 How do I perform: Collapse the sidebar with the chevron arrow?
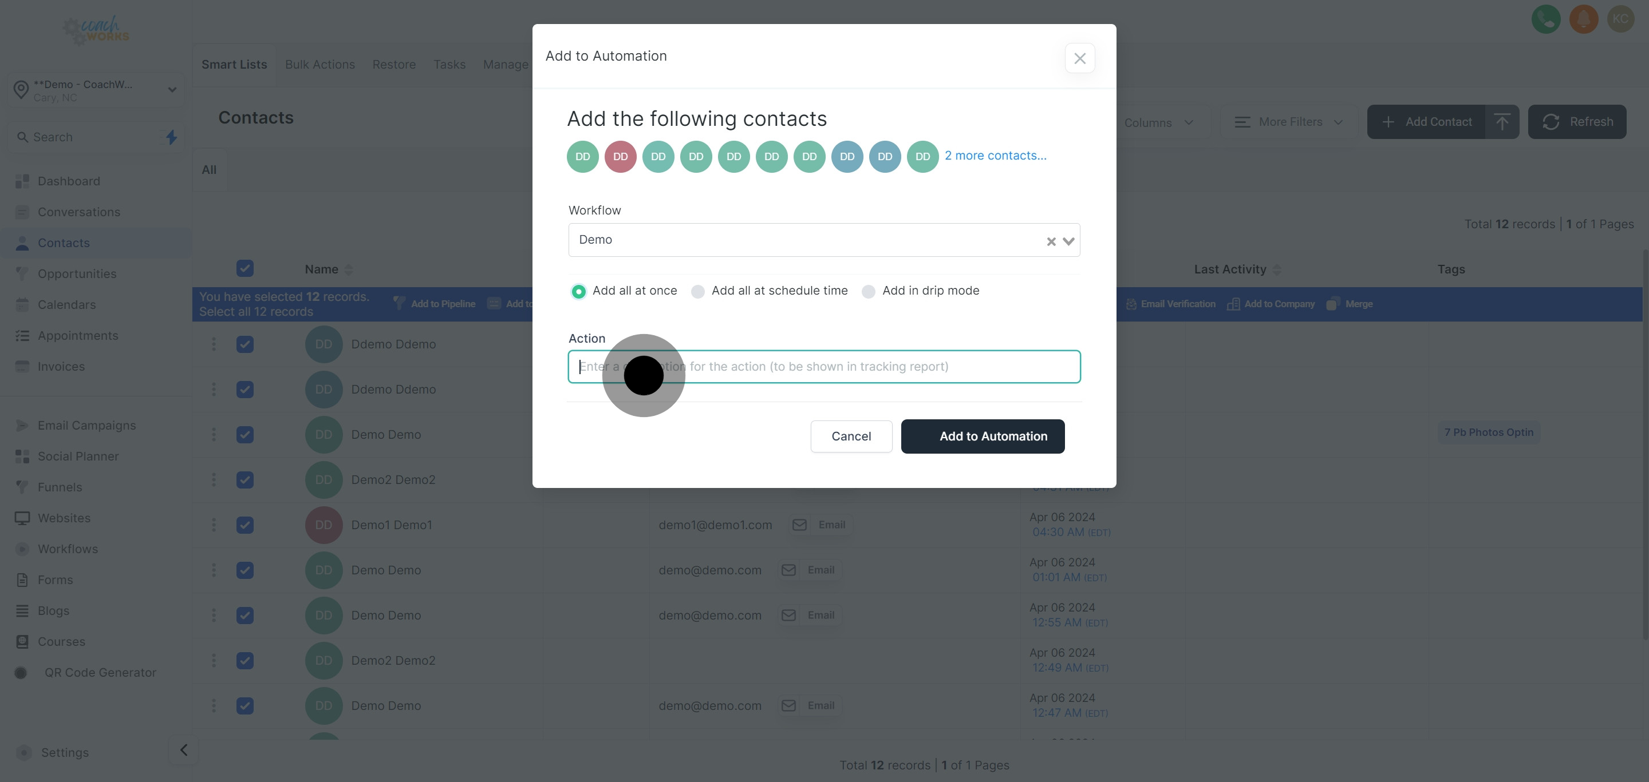tap(183, 750)
